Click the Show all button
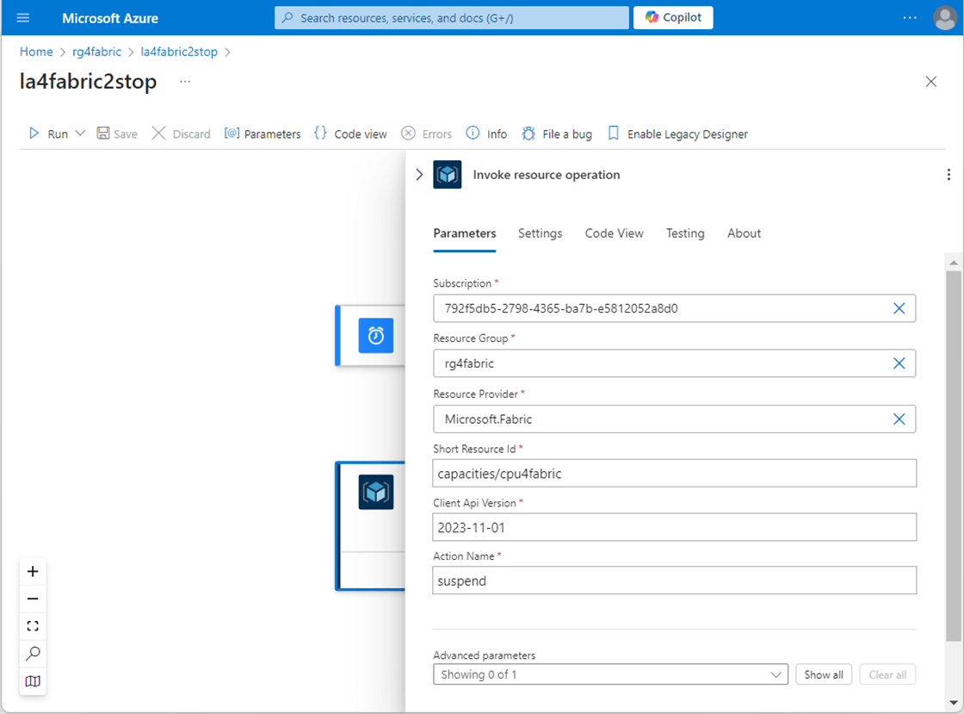 point(823,674)
